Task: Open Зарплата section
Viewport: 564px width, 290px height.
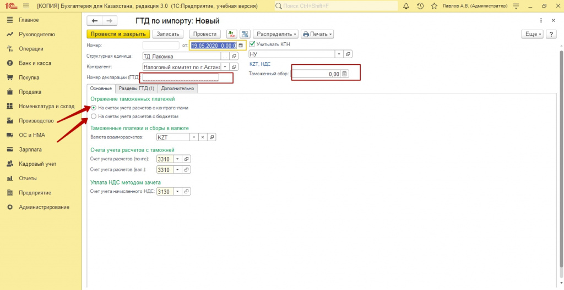Action: click(30, 149)
